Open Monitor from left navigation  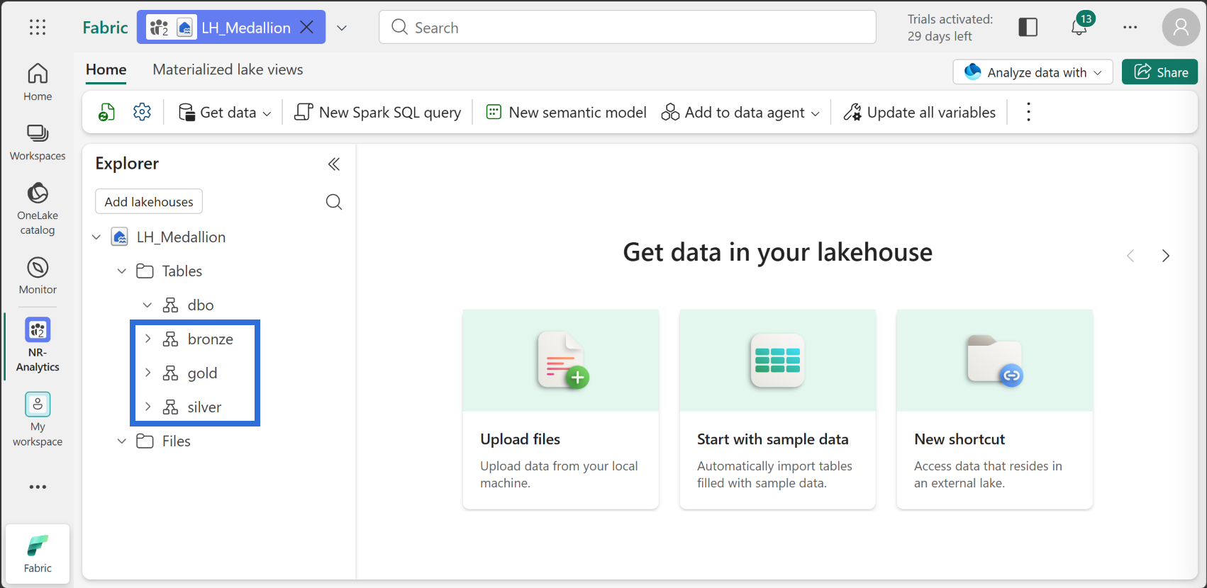[38, 275]
